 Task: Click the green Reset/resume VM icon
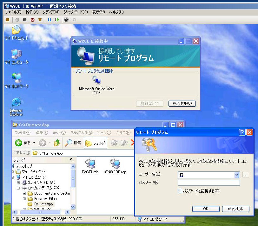click(x=57, y=20)
